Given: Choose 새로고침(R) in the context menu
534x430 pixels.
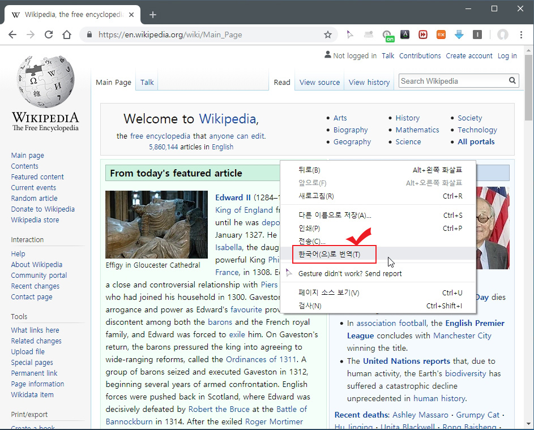Looking at the screenshot, I should [378, 196].
